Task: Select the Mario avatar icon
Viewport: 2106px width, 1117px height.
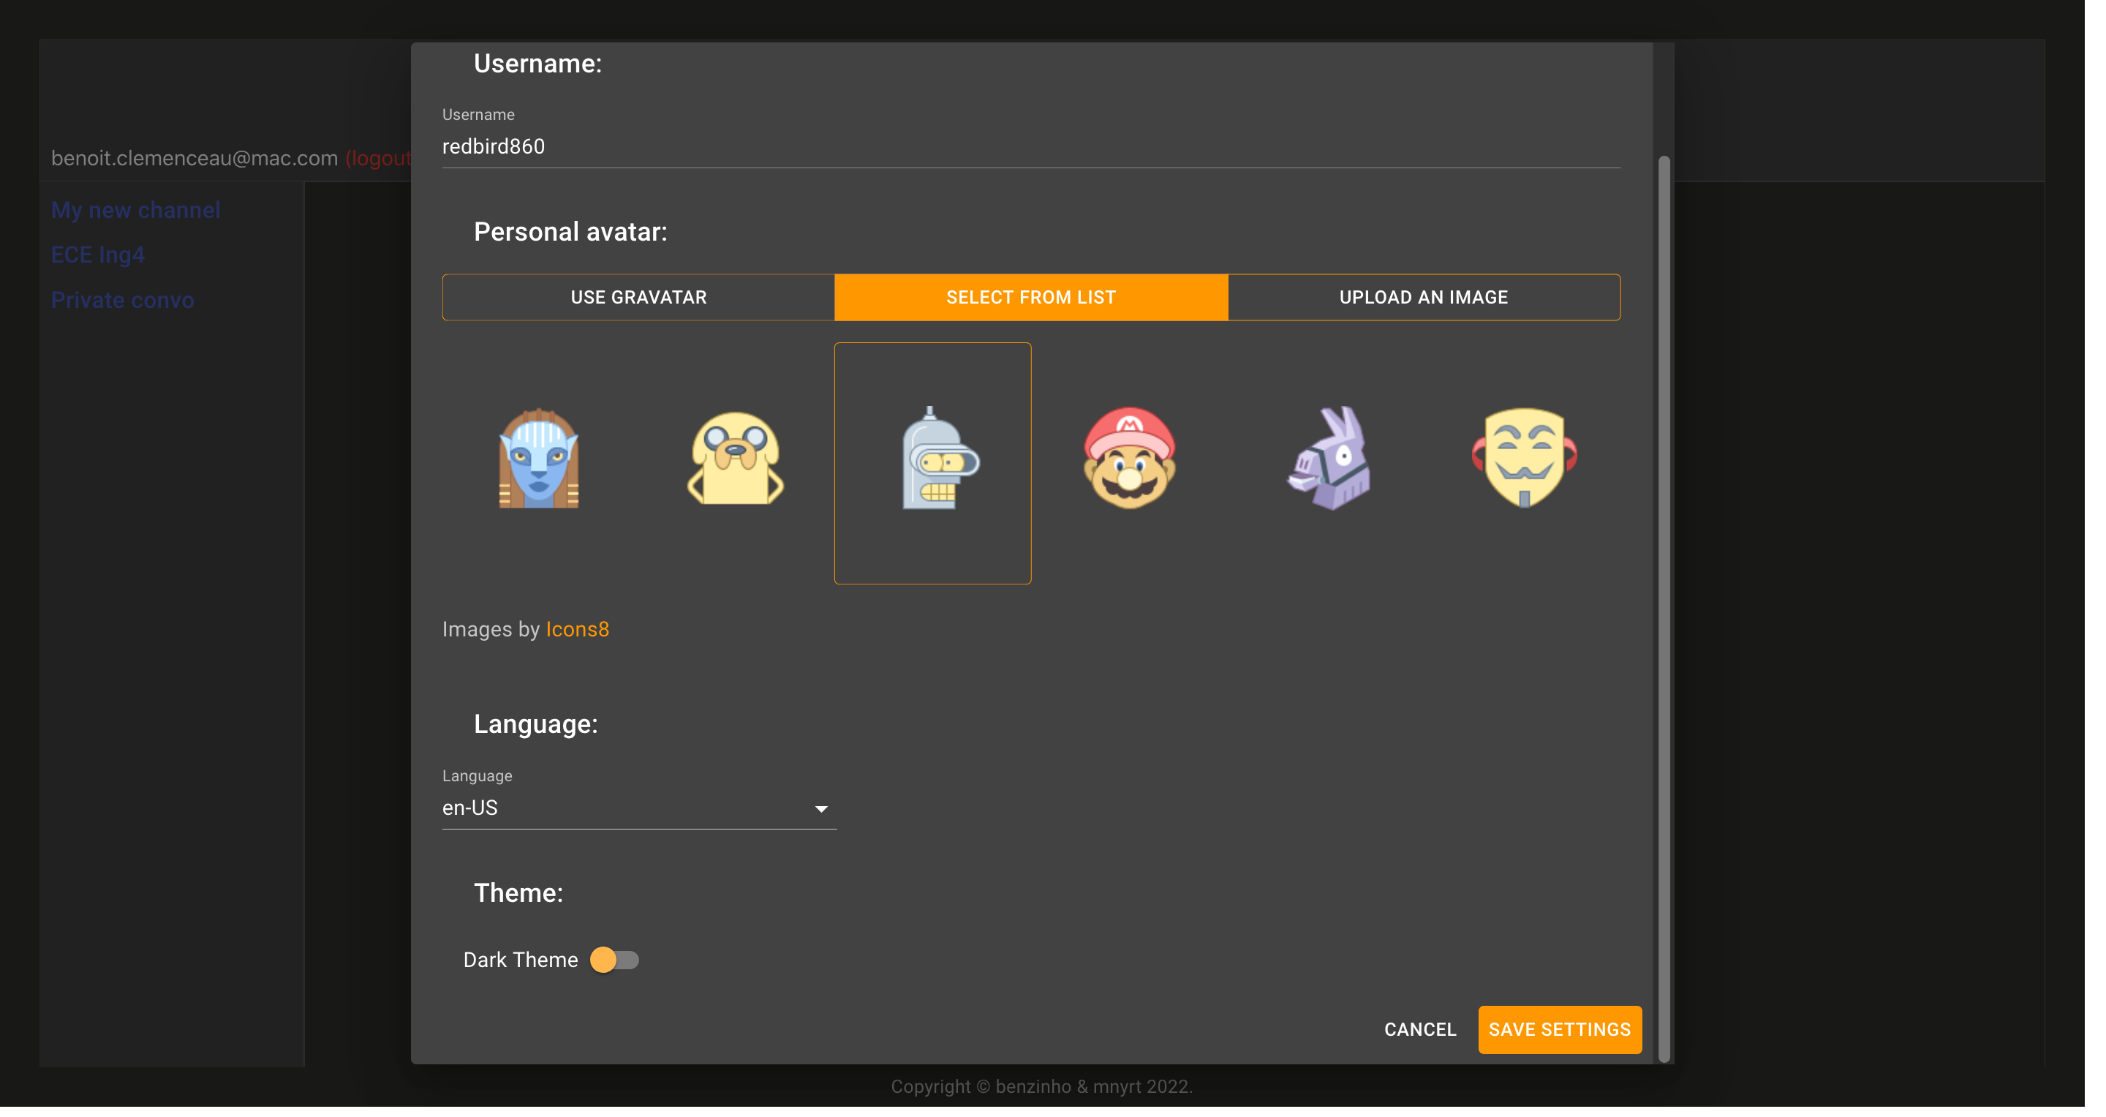Action: [1129, 459]
